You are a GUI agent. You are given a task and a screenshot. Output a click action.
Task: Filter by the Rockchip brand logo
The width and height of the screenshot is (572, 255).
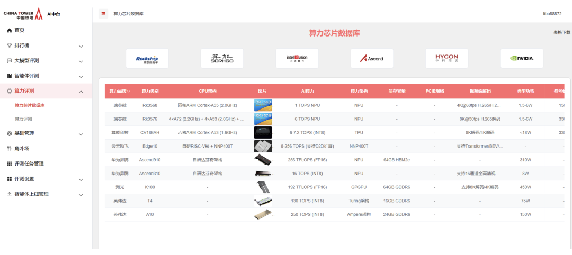147,58
